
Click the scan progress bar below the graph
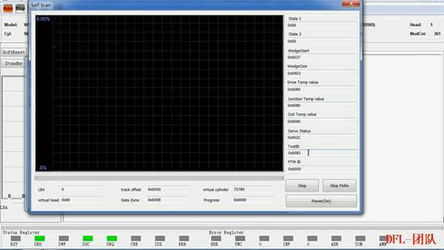click(159, 178)
